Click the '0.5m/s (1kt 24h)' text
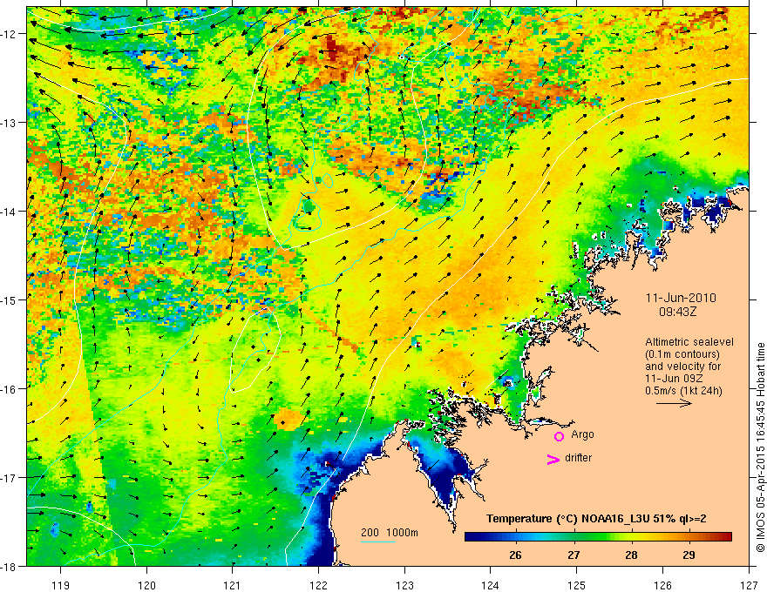The image size is (767, 592). point(683,391)
